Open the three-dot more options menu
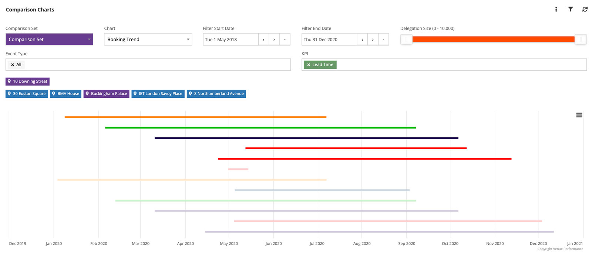Image resolution: width=592 pixels, height=257 pixels. pos(556,9)
